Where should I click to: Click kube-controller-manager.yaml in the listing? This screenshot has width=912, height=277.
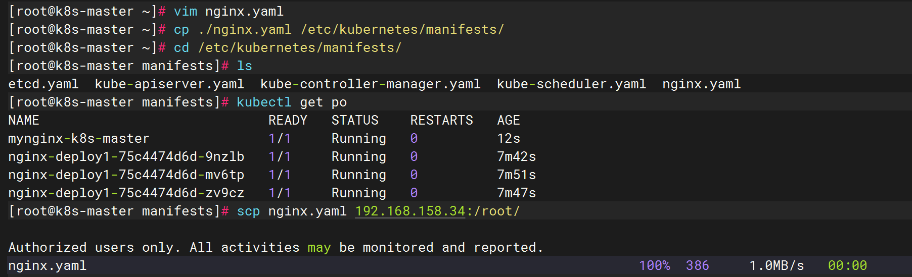371,84
